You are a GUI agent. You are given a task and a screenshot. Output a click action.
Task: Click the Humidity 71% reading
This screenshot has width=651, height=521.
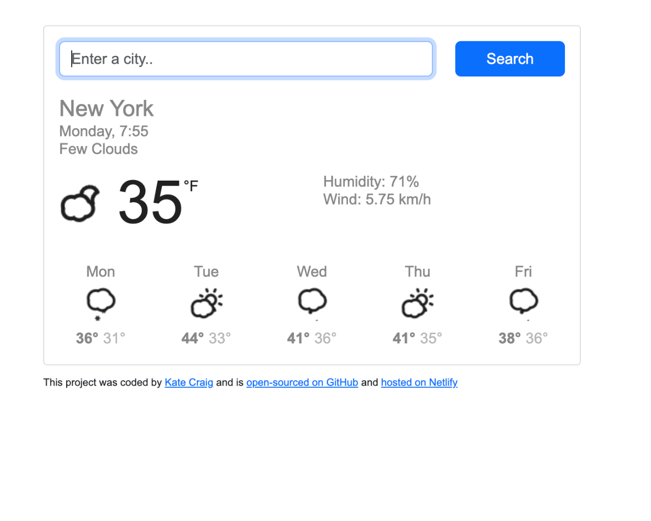(371, 181)
